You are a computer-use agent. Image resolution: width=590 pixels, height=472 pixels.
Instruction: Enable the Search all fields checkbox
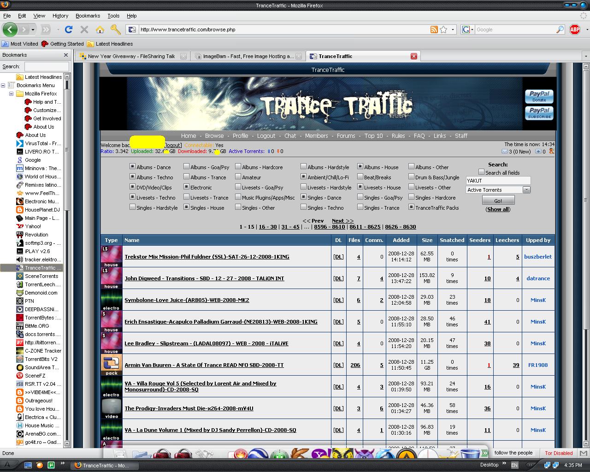pyautogui.click(x=481, y=172)
